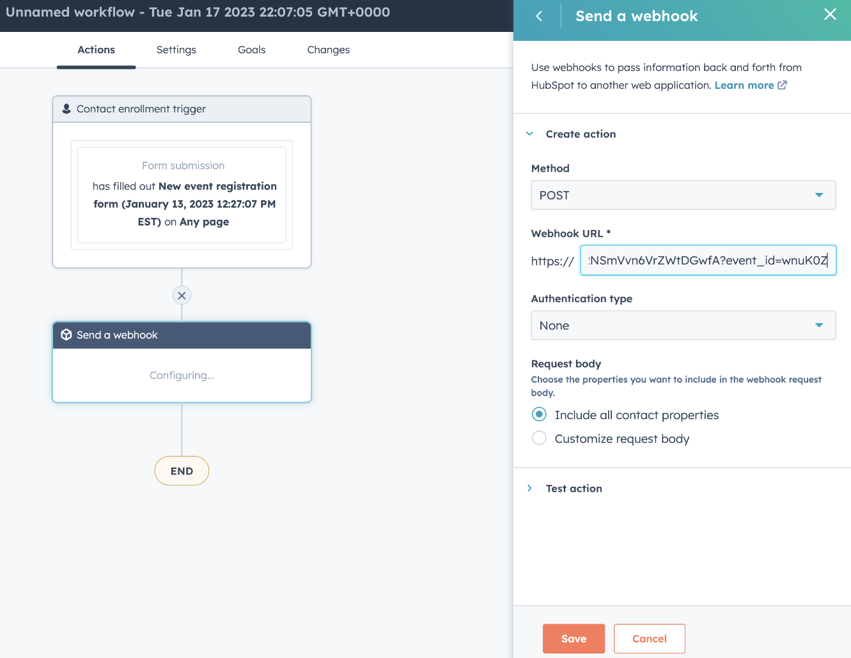Click the 'Authentication type' label
Viewport: 851px width, 658px height.
[x=582, y=298]
